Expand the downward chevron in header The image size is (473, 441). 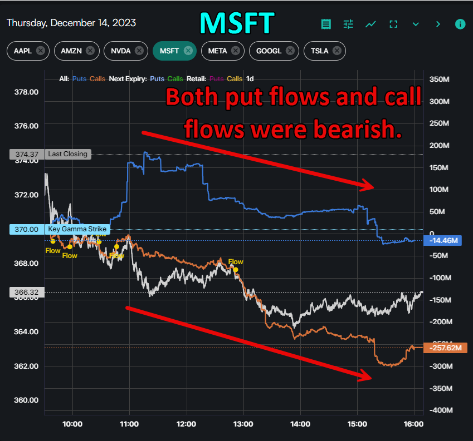click(416, 24)
